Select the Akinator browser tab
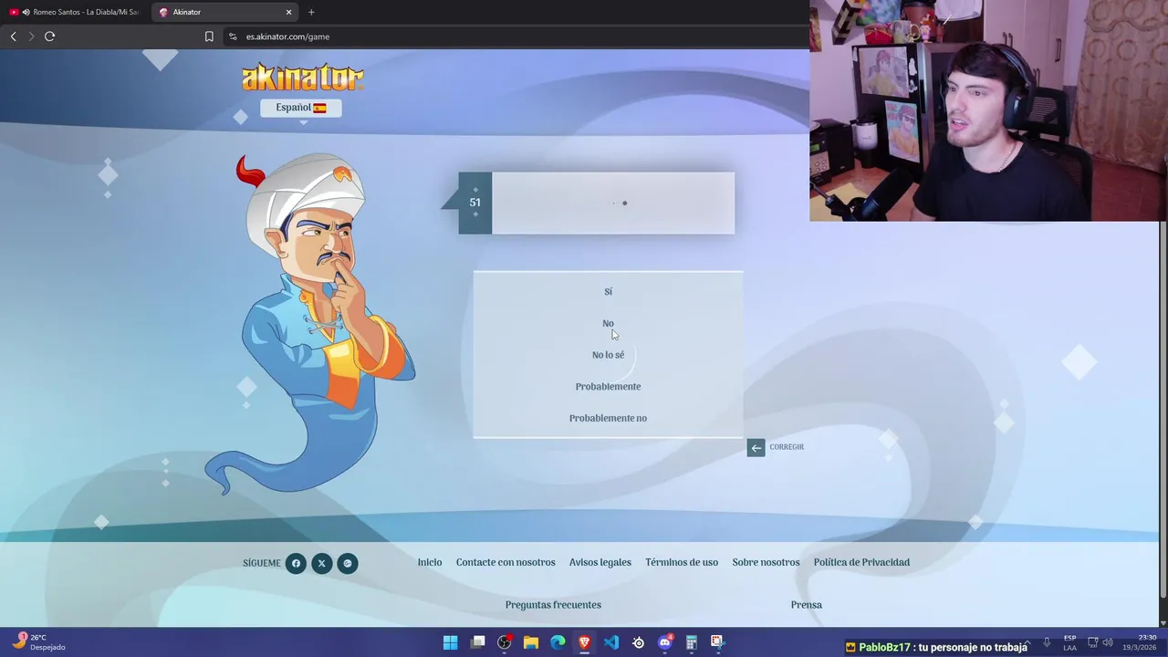The image size is (1168, 657). (x=224, y=12)
